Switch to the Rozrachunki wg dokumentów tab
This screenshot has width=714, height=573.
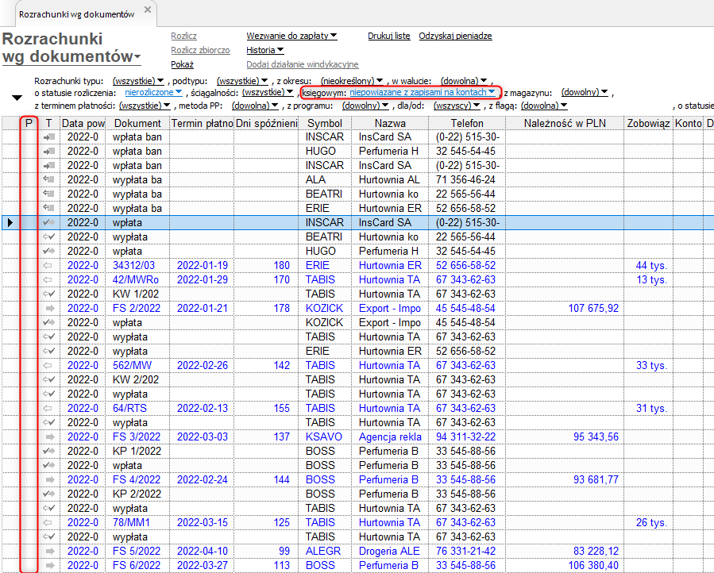coord(76,14)
